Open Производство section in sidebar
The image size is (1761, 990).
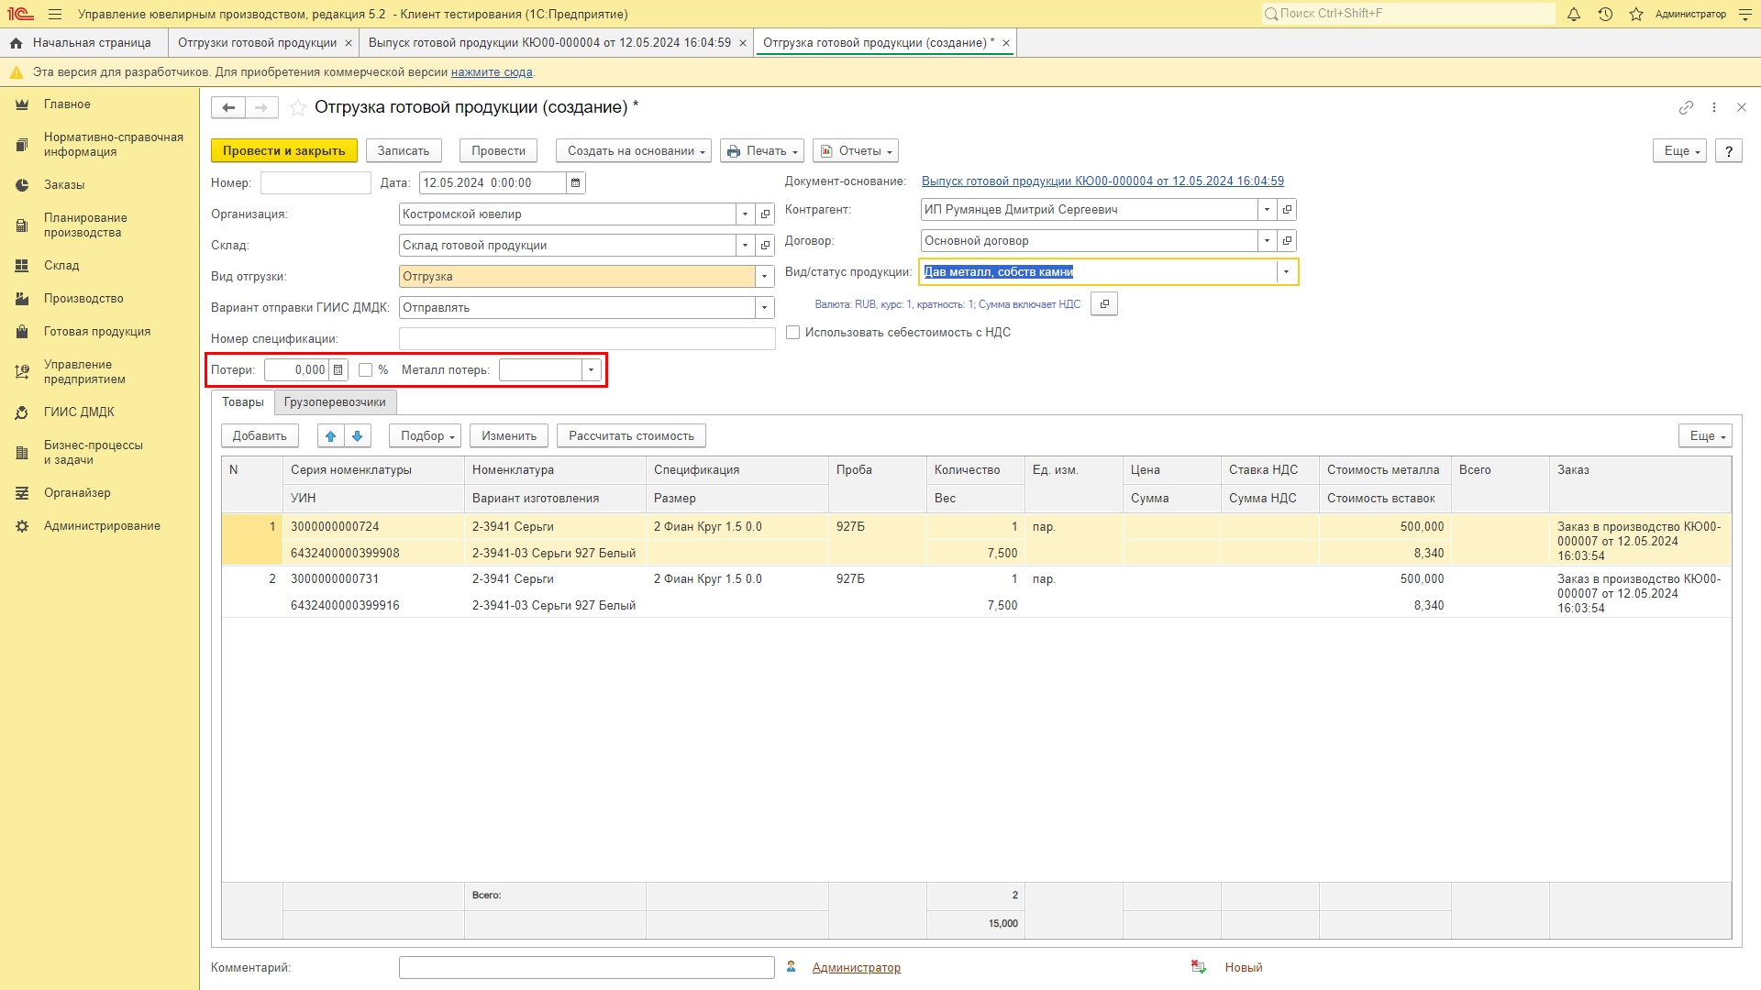tap(83, 299)
